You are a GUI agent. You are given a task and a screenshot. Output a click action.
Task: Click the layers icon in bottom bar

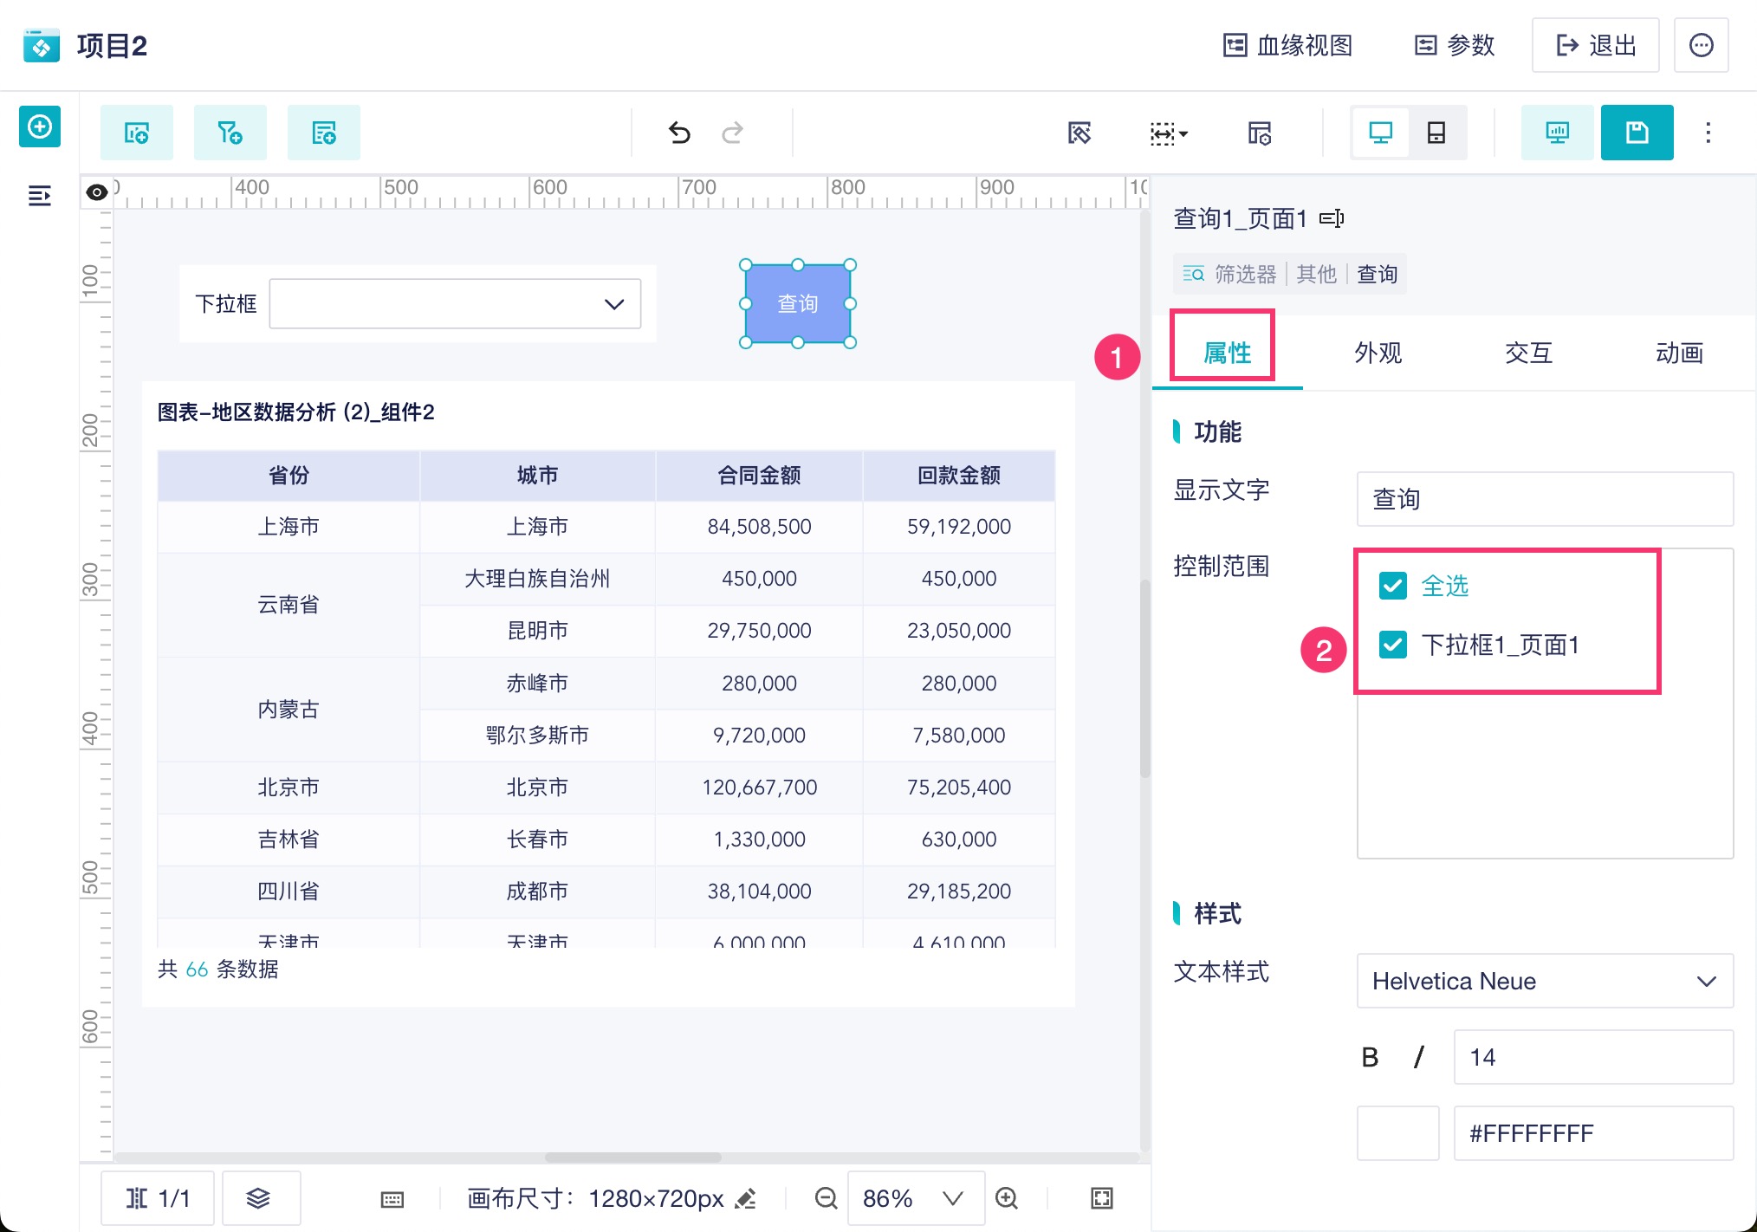[x=259, y=1198]
